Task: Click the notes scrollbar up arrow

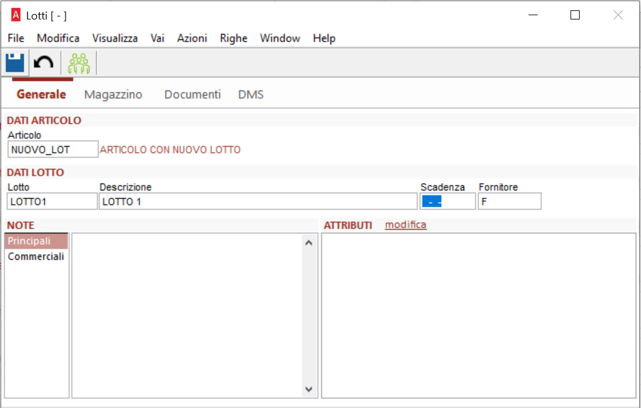Action: 309,243
